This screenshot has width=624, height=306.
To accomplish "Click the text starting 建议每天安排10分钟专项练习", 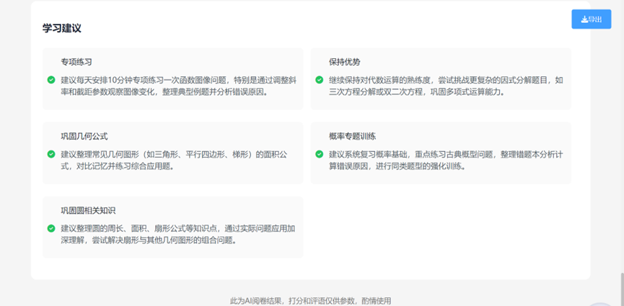I will [178, 86].
